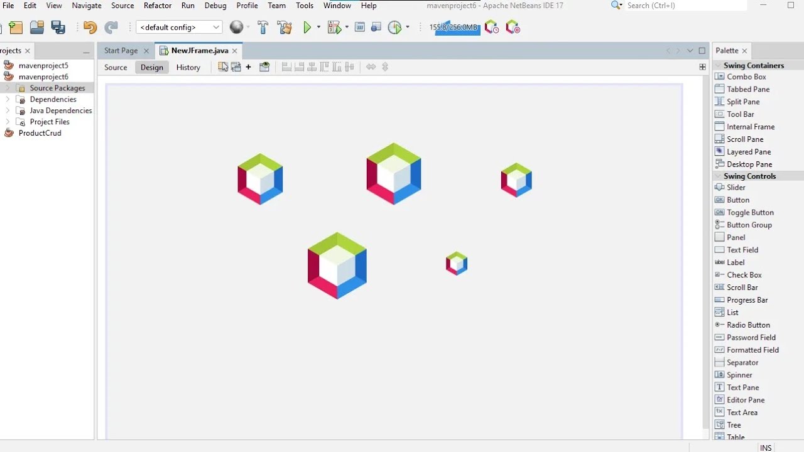Image resolution: width=804 pixels, height=452 pixels.
Task: Close the NewJFrame.java tab
Action: [x=235, y=51]
